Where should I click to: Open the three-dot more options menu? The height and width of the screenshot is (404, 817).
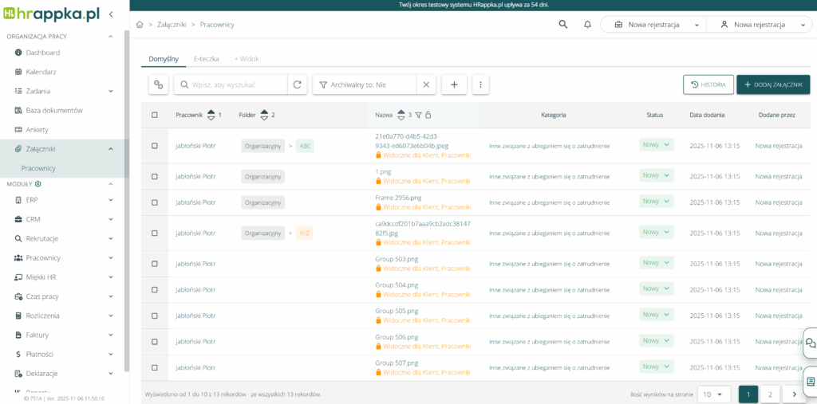(480, 84)
